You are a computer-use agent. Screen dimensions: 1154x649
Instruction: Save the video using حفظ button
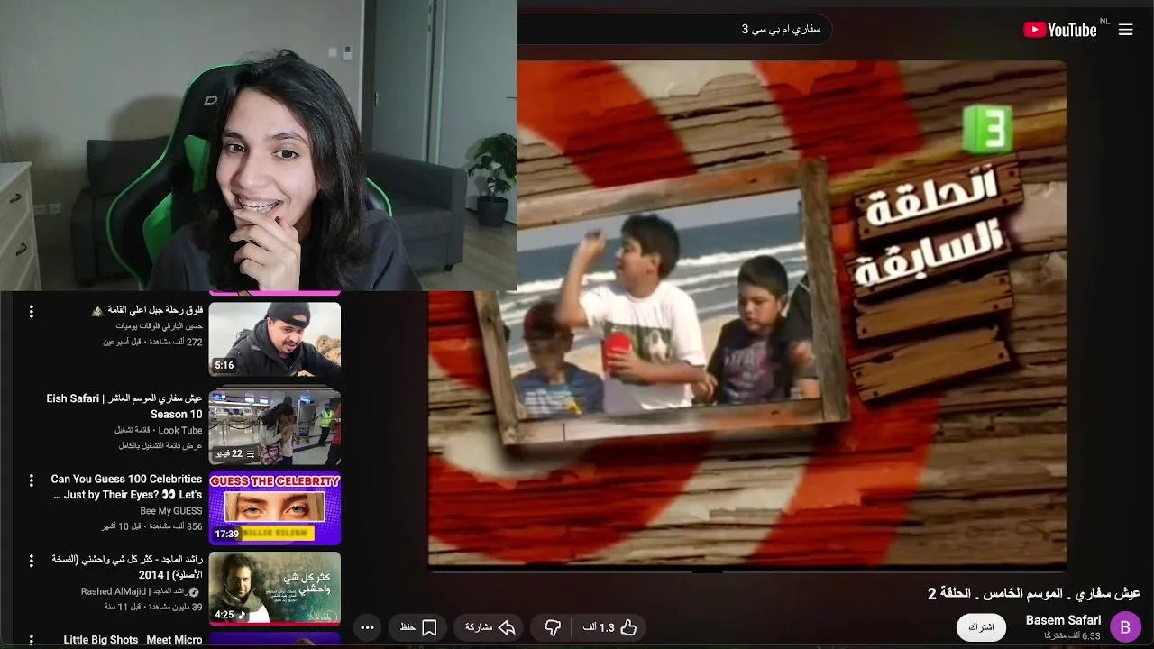418,627
